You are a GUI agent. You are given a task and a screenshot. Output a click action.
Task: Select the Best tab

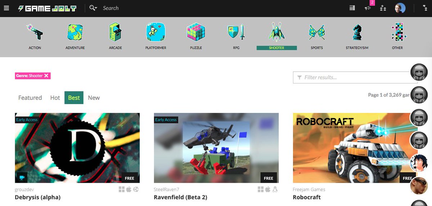[74, 98]
